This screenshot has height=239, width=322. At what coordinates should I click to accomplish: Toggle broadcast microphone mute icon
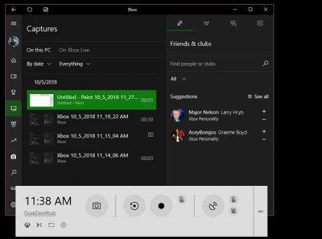pos(234,200)
